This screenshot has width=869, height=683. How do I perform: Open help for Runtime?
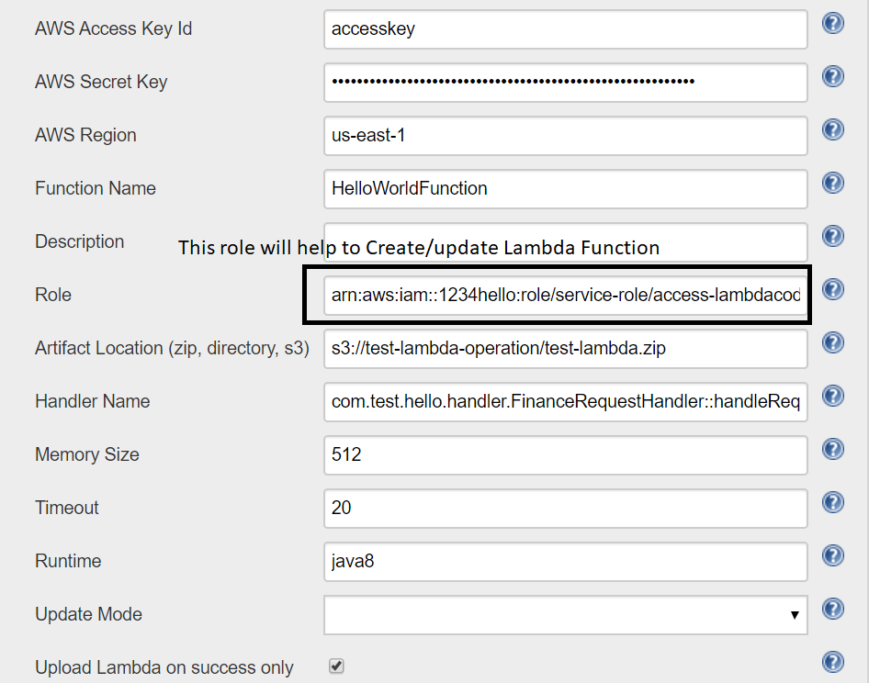pyautogui.click(x=832, y=555)
